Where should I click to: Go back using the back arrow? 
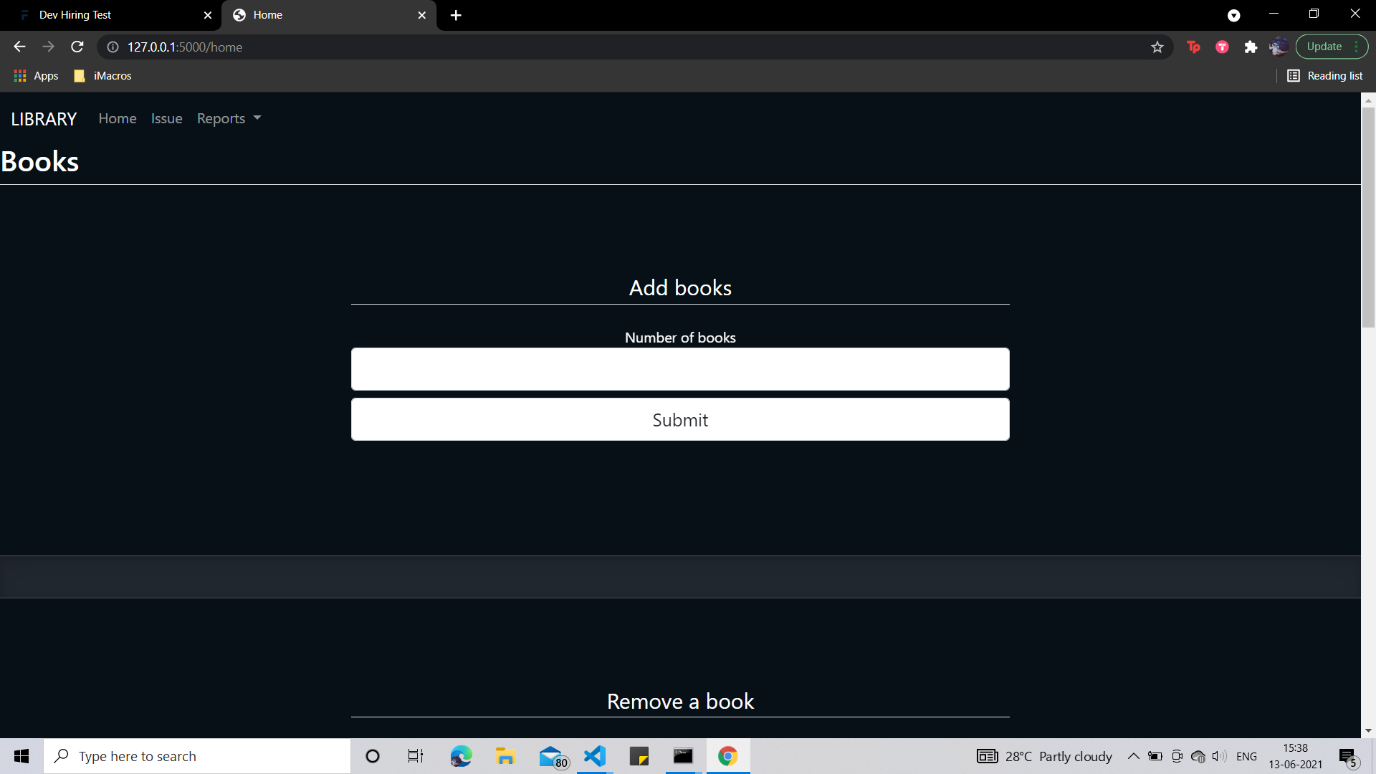tap(19, 47)
